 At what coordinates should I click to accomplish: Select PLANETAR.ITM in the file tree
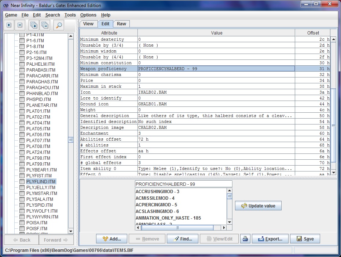coord(41,105)
